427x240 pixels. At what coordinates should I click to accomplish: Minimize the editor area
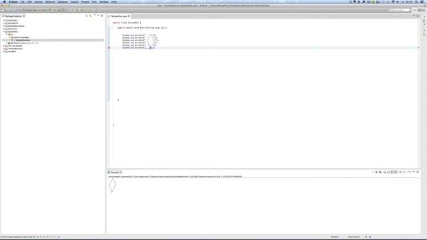pos(414,16)
